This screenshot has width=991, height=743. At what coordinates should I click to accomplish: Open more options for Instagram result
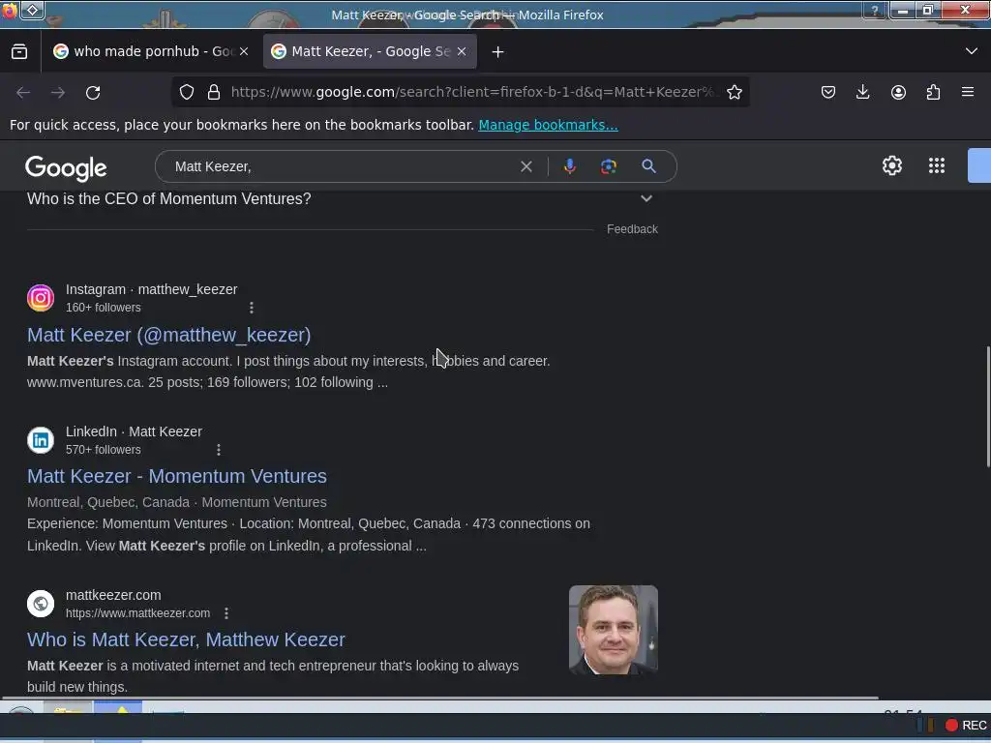pos(252,308)
